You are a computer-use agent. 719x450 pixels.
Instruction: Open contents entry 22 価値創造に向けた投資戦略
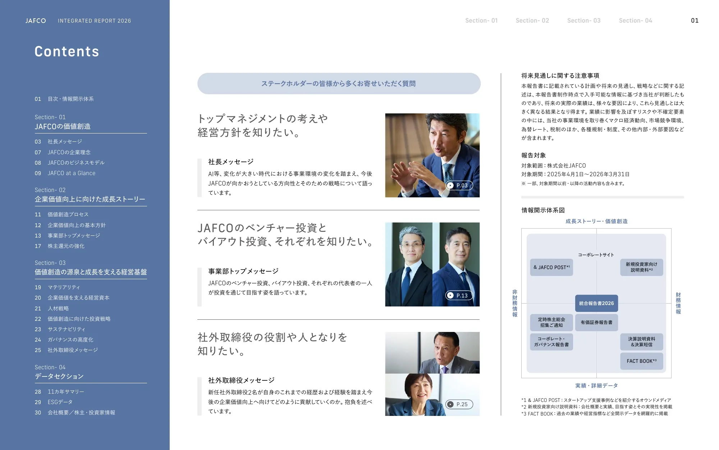[73, 319]
